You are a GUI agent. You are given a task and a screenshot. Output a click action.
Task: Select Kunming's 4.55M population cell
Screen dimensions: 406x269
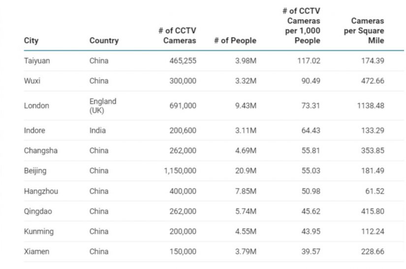click(246, 231)
